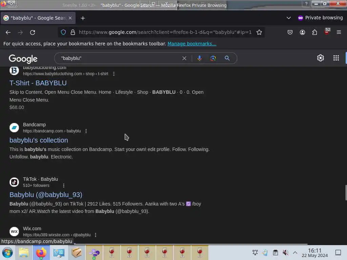Image resolution: width=347 pixels, height=260 pixels.
Task: Switch to Firefox in the taskbar
Action: point(41,253)
